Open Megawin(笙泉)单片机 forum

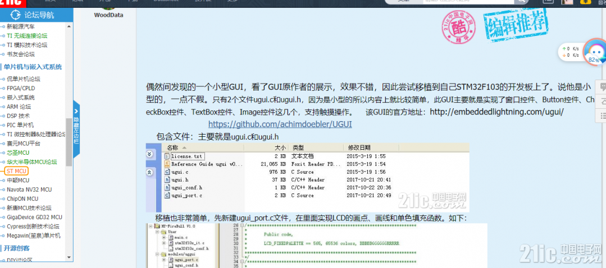(34, 235)
